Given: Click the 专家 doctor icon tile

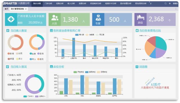Looking at the screenshot, I should 98,19.
